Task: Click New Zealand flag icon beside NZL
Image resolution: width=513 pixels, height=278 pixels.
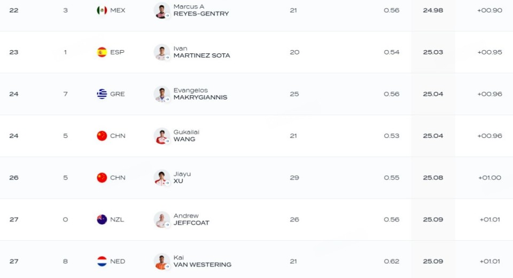Action: [102, 219]
